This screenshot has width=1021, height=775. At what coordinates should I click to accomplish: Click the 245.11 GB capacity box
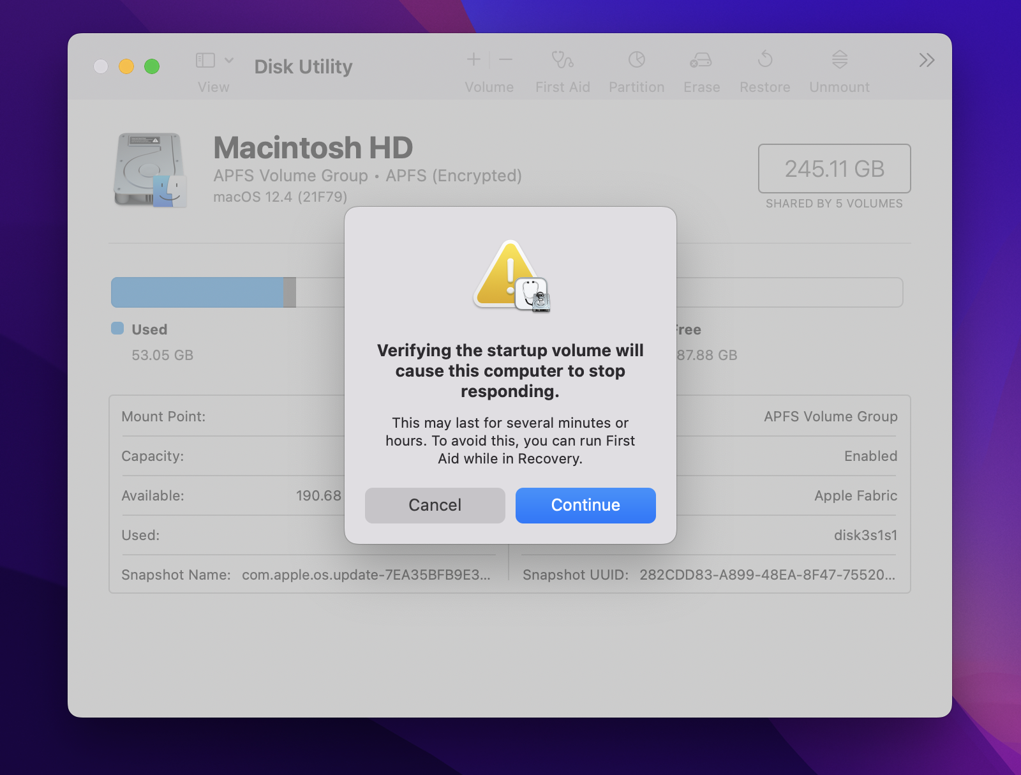pyautogui.click(x=834, y=169)
